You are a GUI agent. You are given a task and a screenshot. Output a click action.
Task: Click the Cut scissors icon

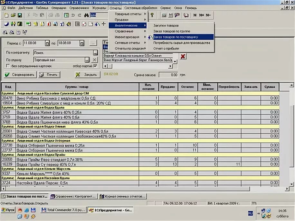29,15
